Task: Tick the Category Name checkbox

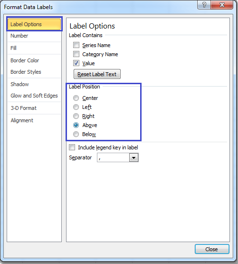Action: pyautogui.click(x=76, y=54)
